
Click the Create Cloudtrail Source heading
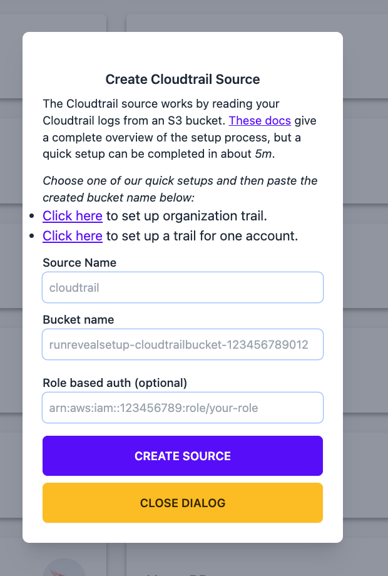point(183,80)
